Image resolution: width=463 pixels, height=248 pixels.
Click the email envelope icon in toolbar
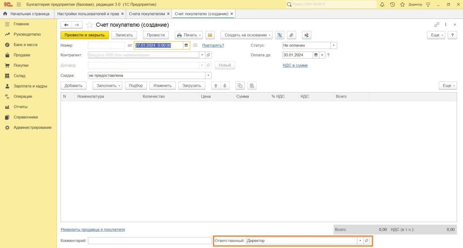click(x=210, y=35)
